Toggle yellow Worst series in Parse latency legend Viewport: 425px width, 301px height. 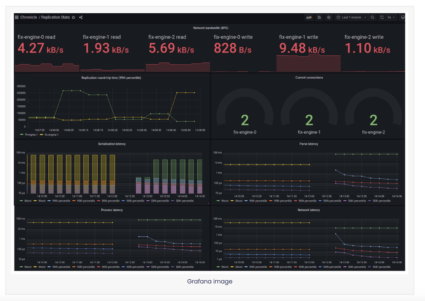coord(237,201)
